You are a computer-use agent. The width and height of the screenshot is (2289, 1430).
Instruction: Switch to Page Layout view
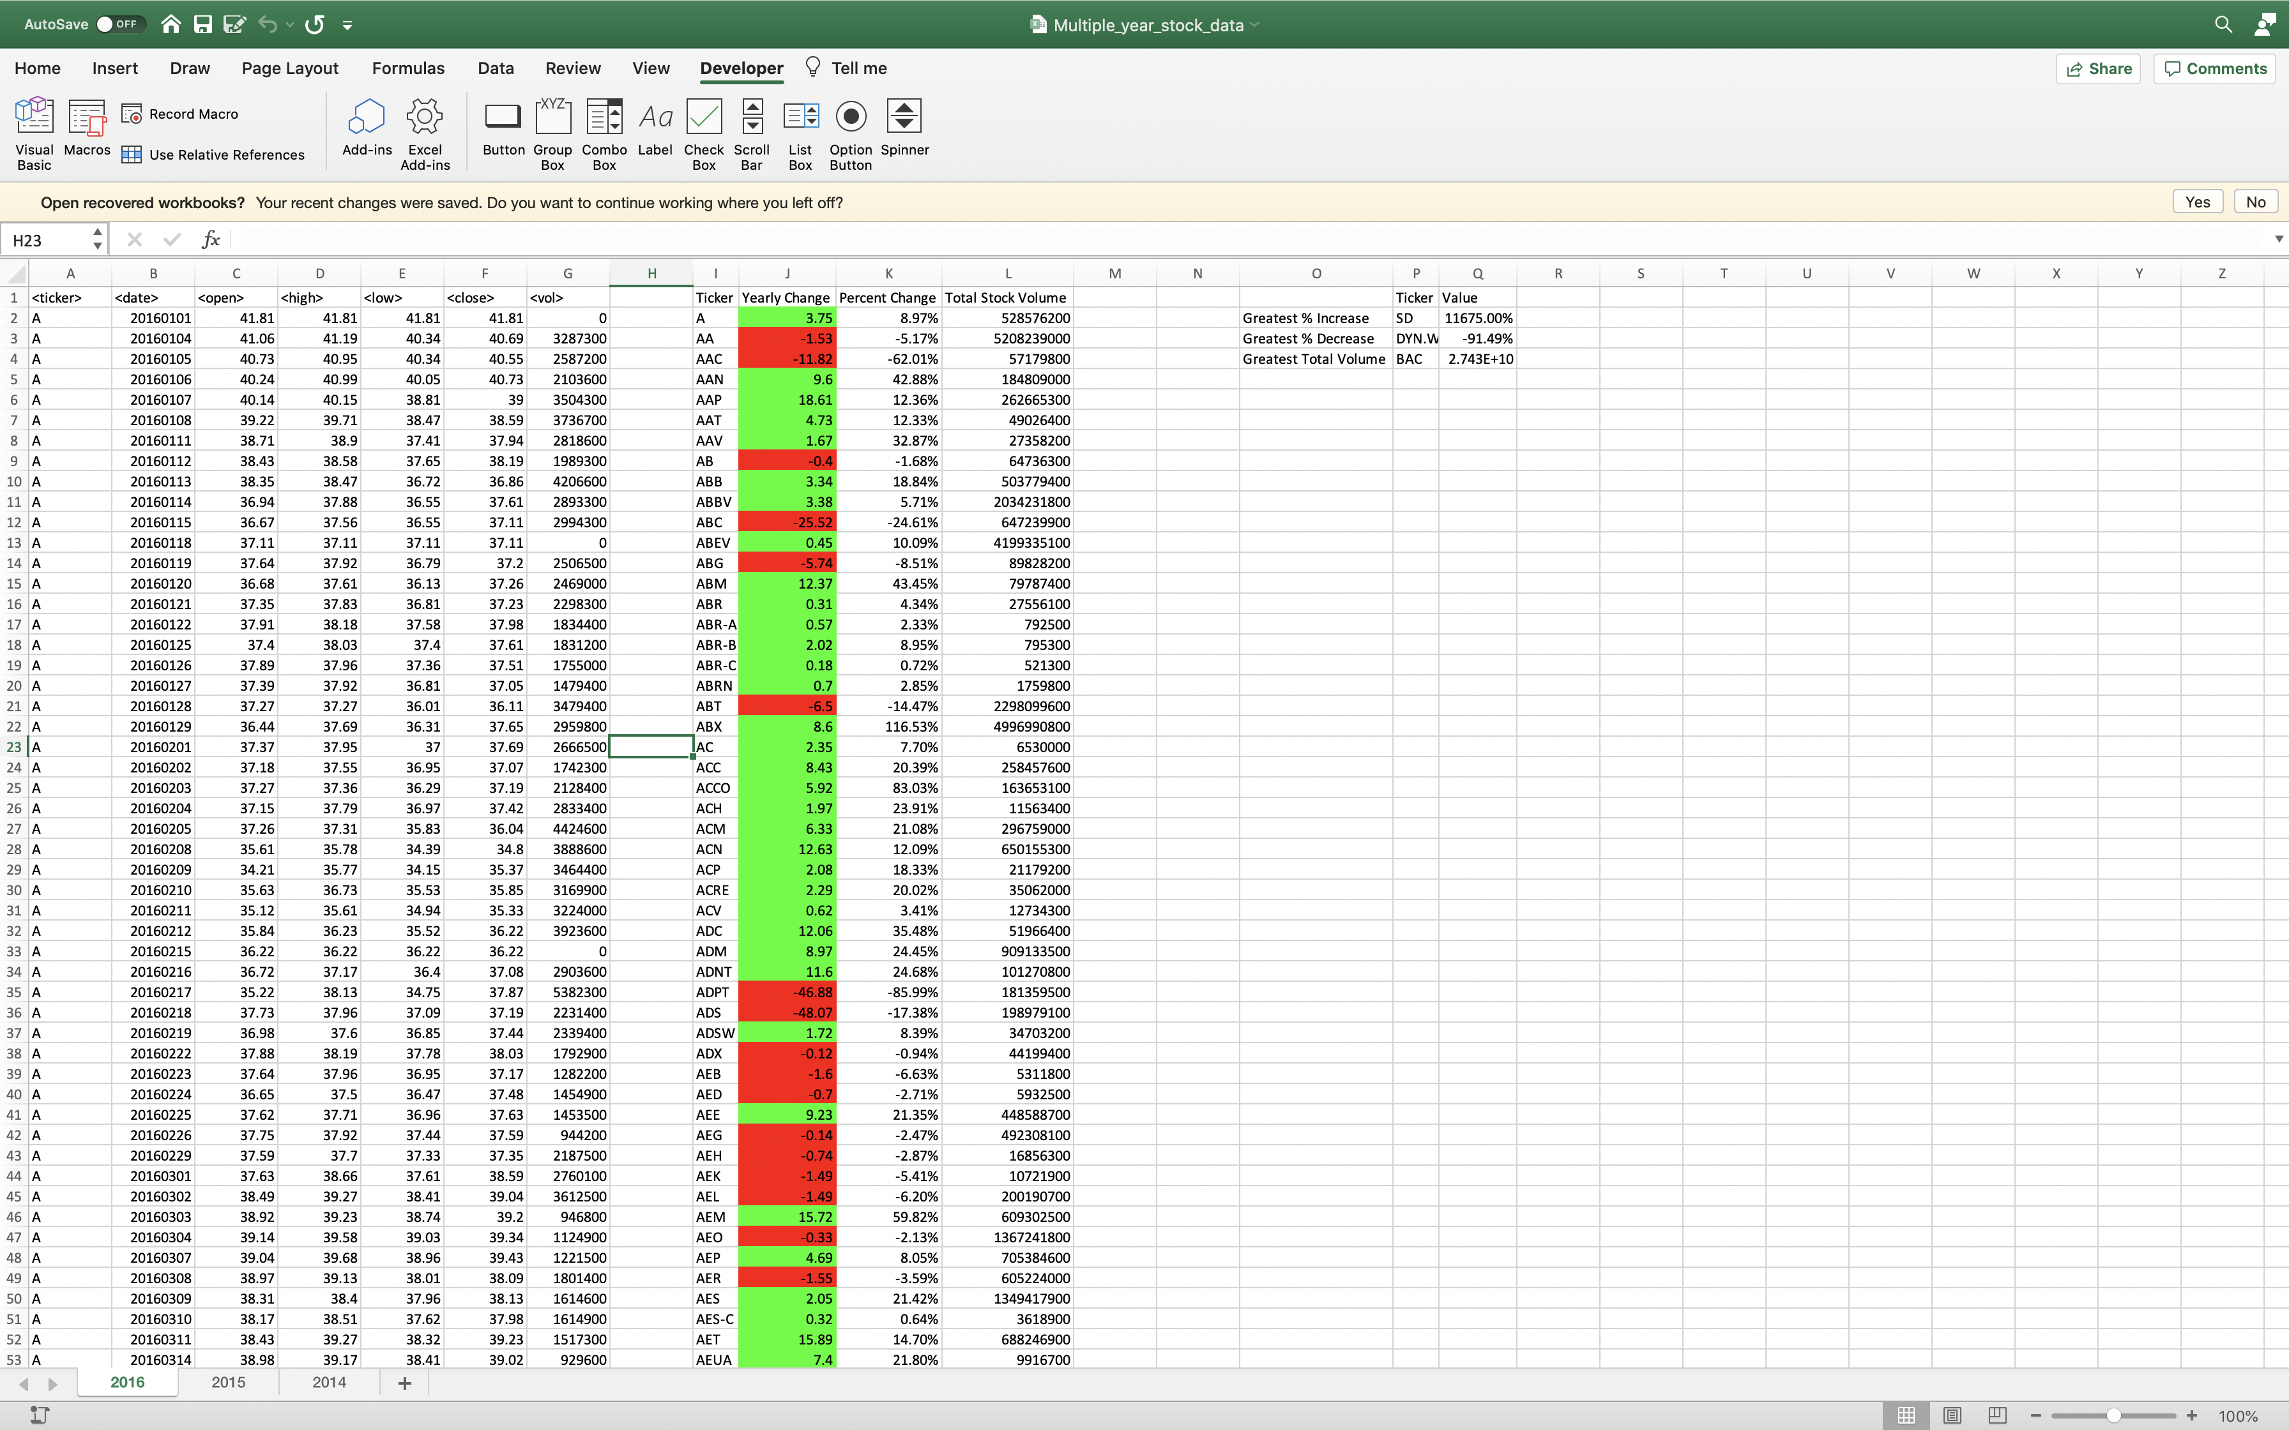coord(1952,1416)
